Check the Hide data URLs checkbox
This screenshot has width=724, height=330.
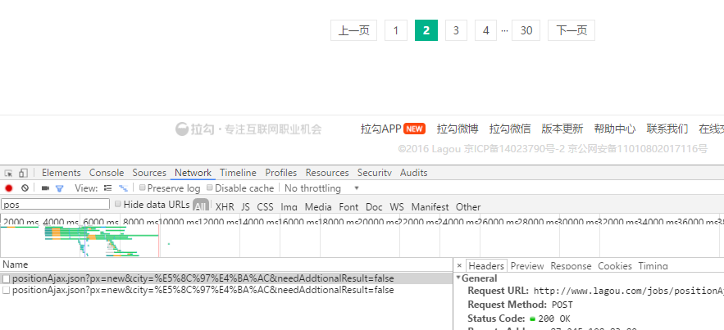coord(118,204)
